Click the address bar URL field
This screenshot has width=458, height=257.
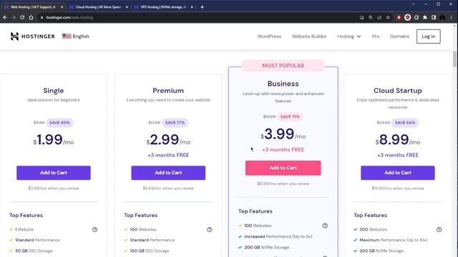(199, 17)
